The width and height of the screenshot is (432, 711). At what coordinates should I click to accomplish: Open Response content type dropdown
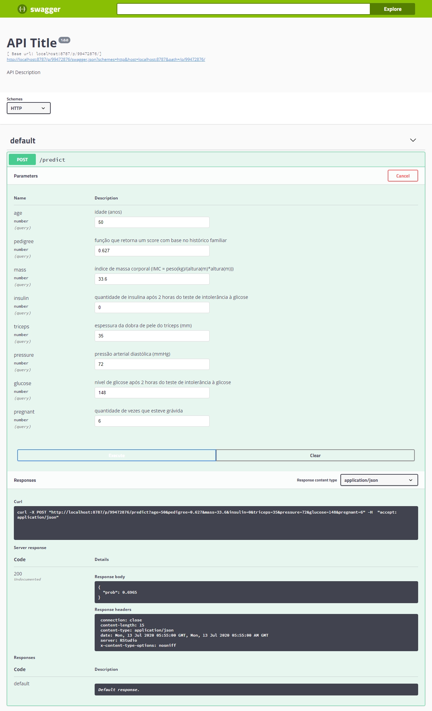[x=379, y=480]
